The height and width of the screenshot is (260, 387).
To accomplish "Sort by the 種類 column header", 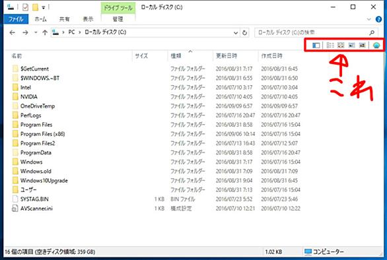I will [x=176, y=56].
